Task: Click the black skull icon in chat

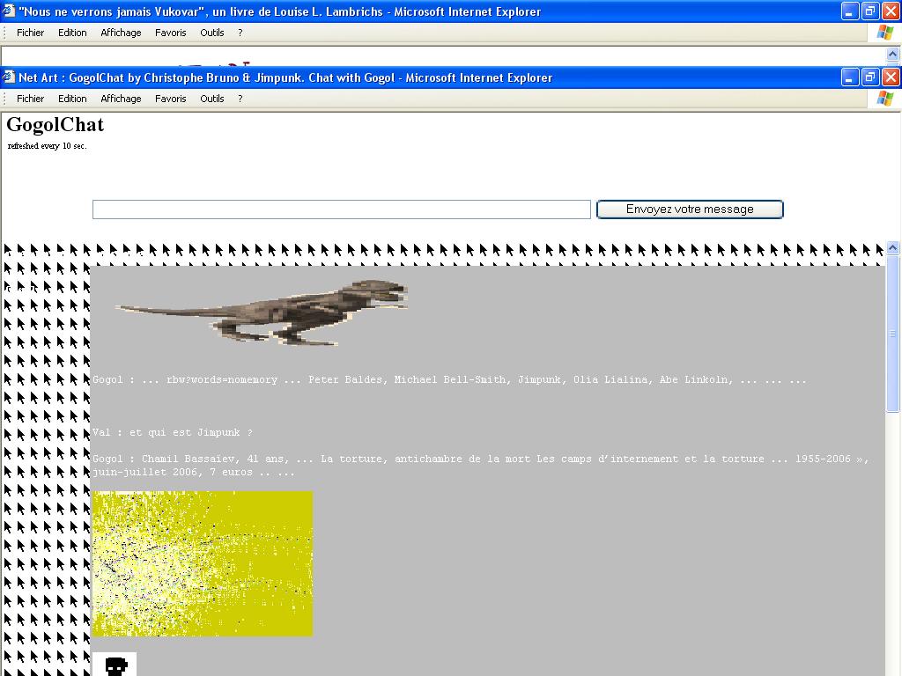Action: 115,665
